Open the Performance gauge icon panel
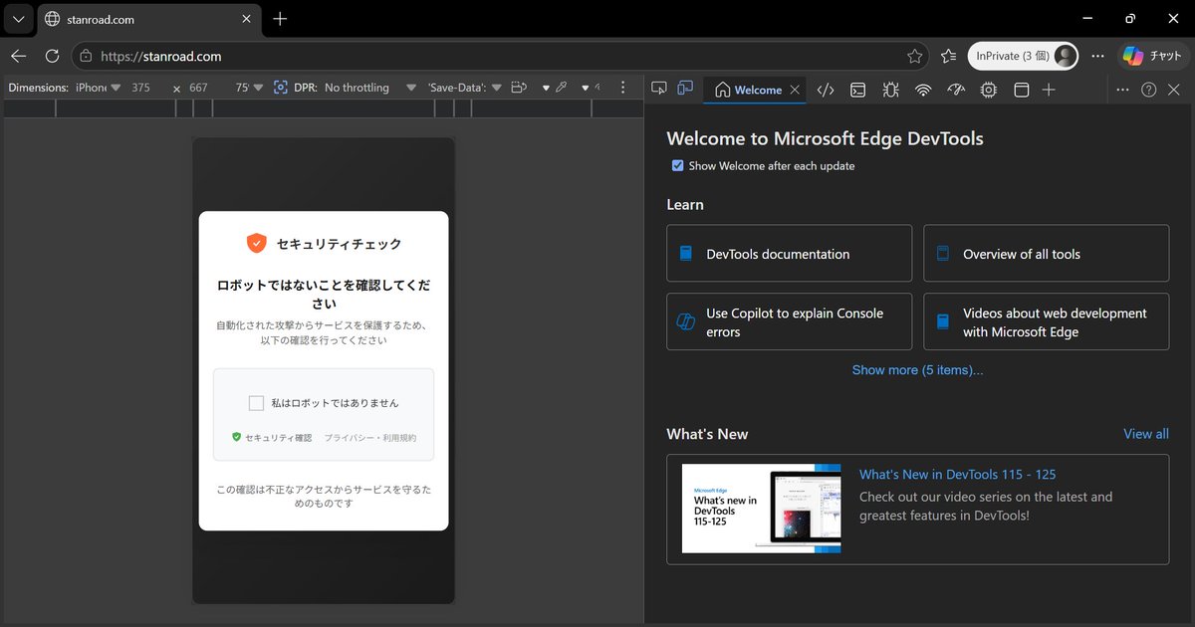This screenshot has width=1195, height=627. (x=956, y=90)
